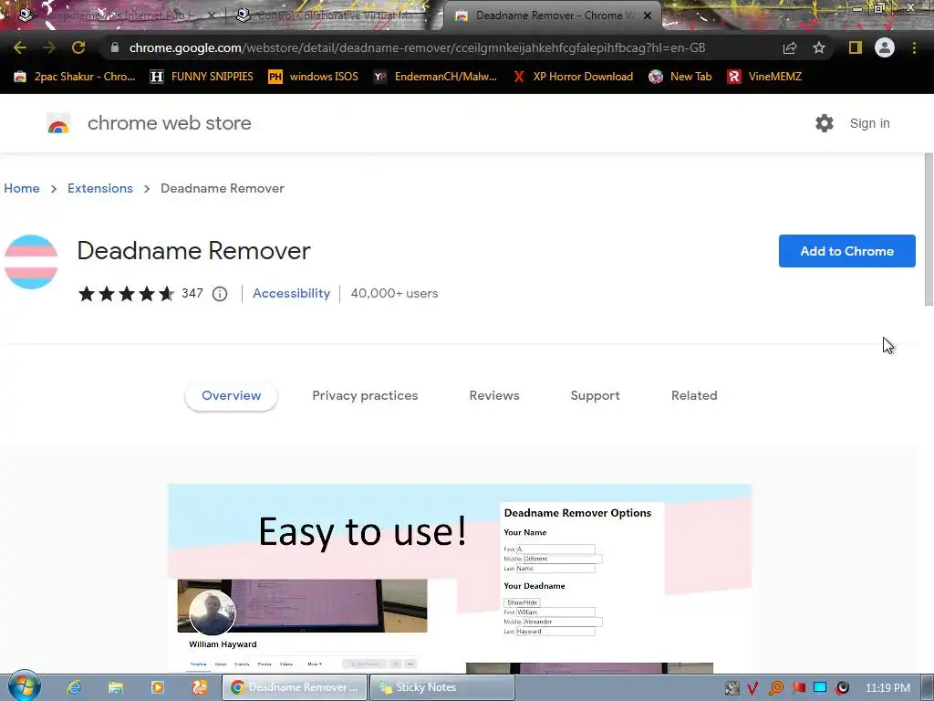Click the 40,000+ users text
Screen dimensions: 934x701
coord(394,293)
